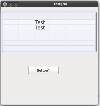Click cell left of the upper Test
The image size is (100, 106).
[26, 22]
